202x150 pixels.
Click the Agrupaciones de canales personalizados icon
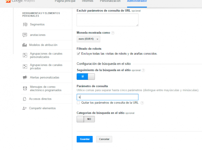coord(25,55)
